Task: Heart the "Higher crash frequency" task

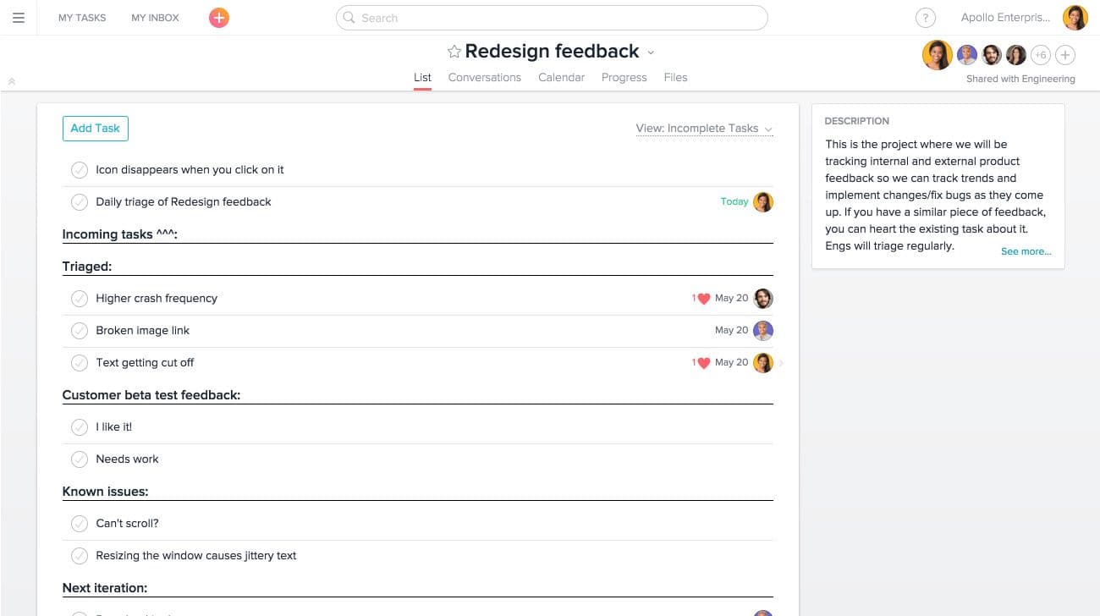Action: [701, 298]
